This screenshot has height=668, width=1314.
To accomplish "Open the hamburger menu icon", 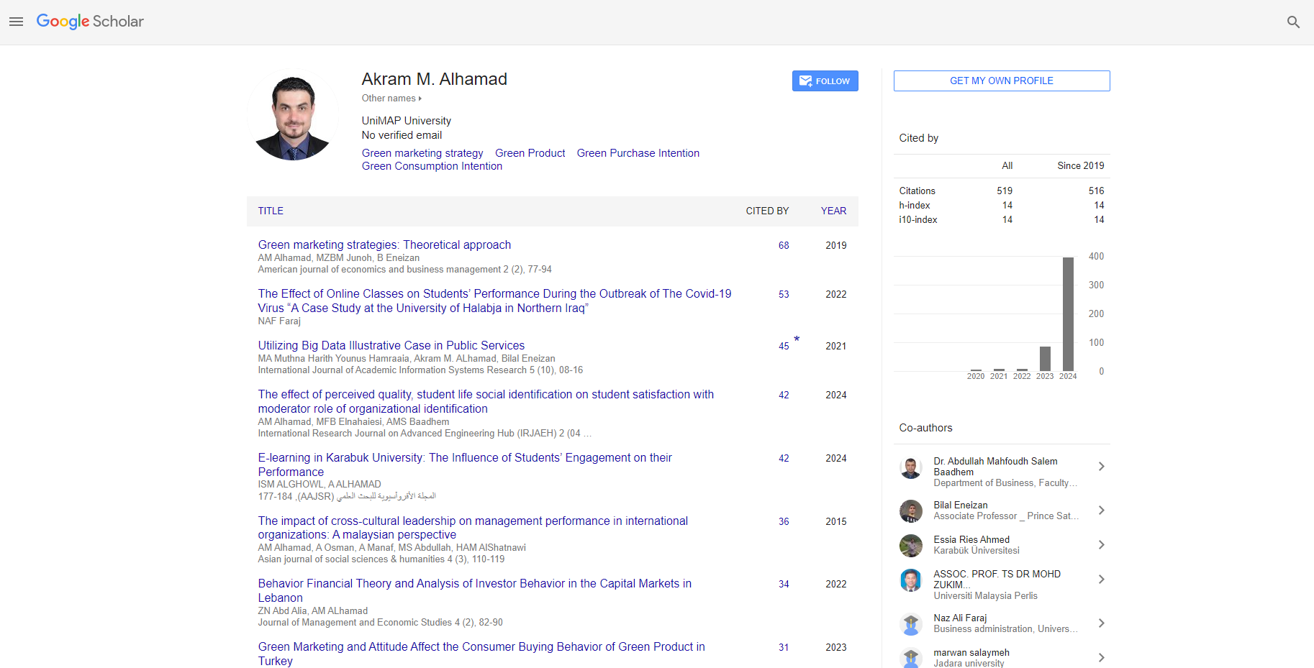I will pos(16,22).
